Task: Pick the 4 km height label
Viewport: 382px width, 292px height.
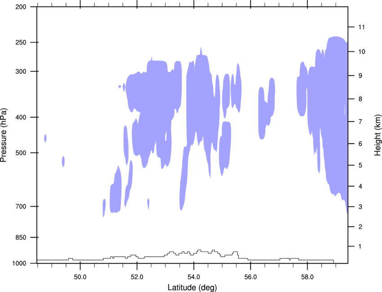Action: (x=360, y=186)
